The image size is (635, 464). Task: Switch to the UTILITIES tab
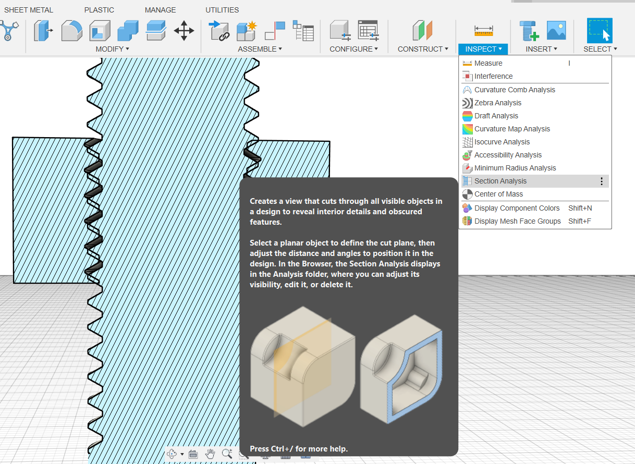click(x=222, y=10)
